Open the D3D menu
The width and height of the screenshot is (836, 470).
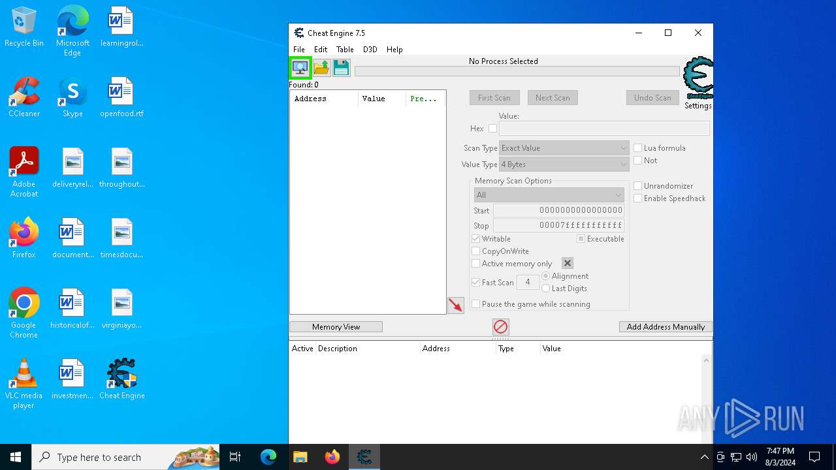370,50
